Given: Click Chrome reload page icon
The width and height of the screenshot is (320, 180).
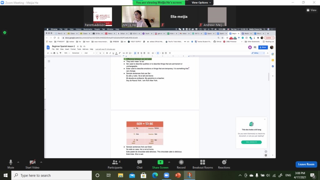Looking at the screenshot, I should (x=54, y=38).
